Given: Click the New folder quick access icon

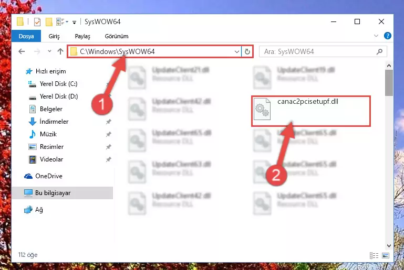Looking at the screenshot, I should pyautogui.click(x=49, y=22).
